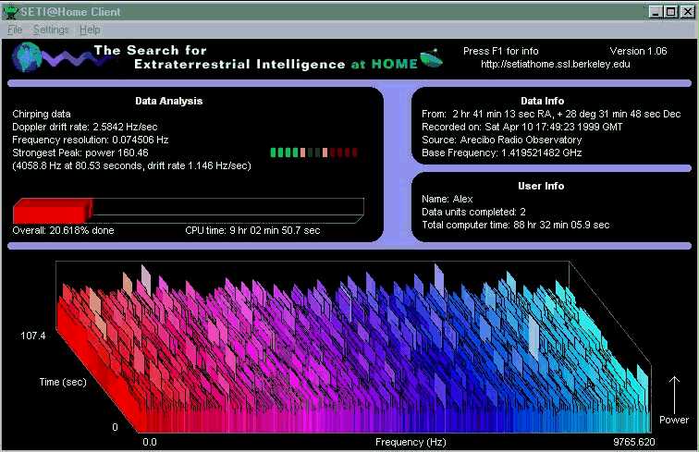Click 'Strongest Peak: power 160.46'
This screenshot has height=452, width=699.
pyautogui.click(x=80, y=153)
